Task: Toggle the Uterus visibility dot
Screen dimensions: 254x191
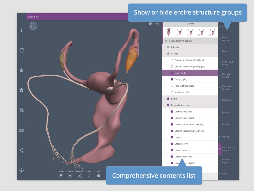Action: pyautogui.click(x=172, y=137)
